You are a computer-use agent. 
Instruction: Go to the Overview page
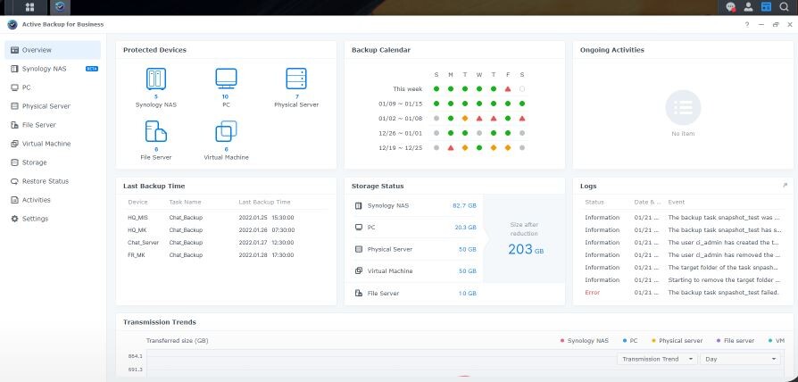(53, 50)
